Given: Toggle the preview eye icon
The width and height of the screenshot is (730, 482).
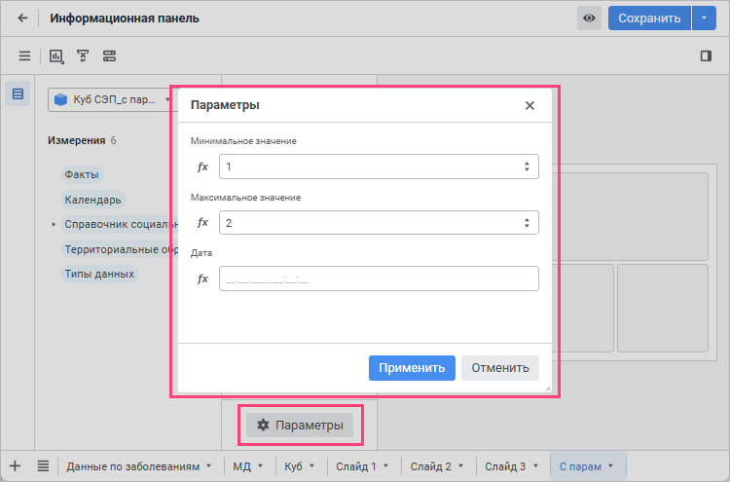Looking at the screenshot, I should [x=589, y=18].
